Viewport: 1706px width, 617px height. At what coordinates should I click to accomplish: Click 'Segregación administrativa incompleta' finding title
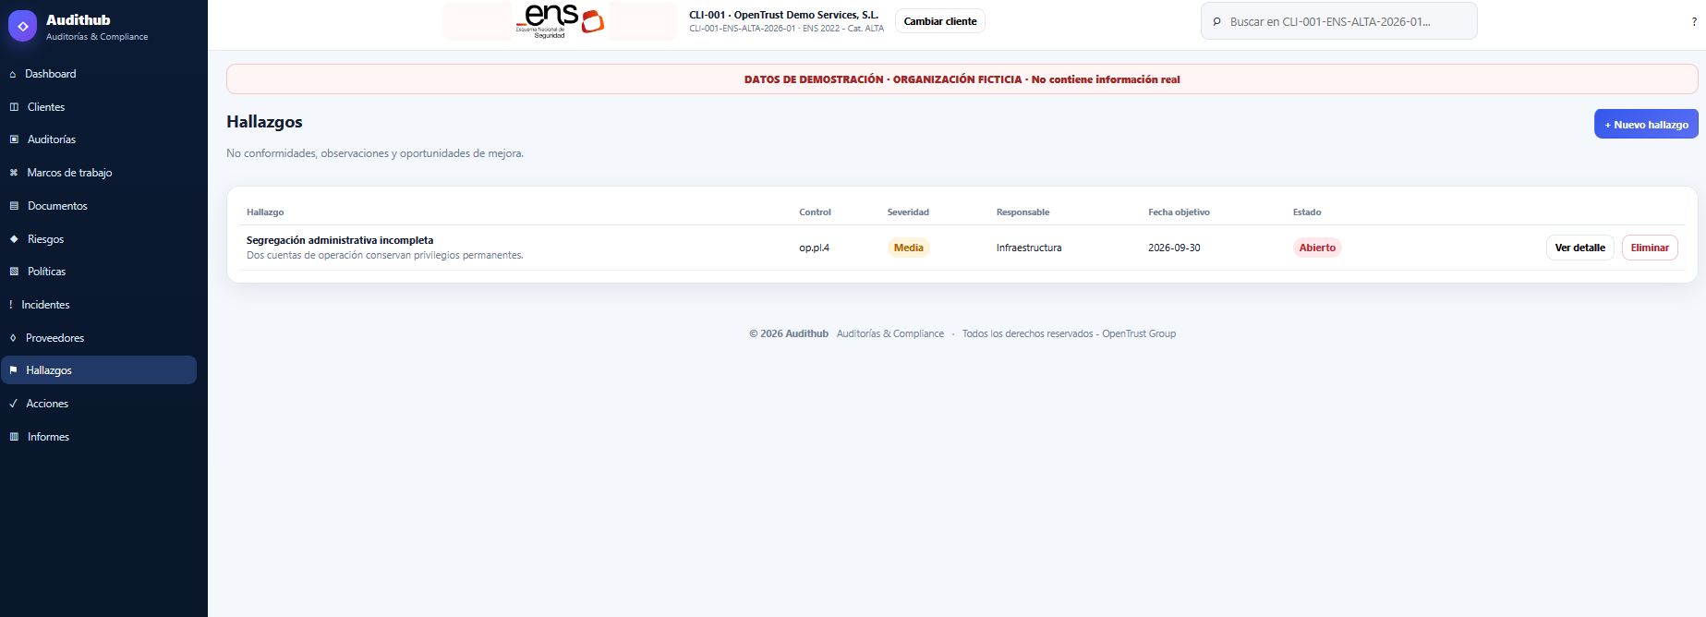coord(340,240)
